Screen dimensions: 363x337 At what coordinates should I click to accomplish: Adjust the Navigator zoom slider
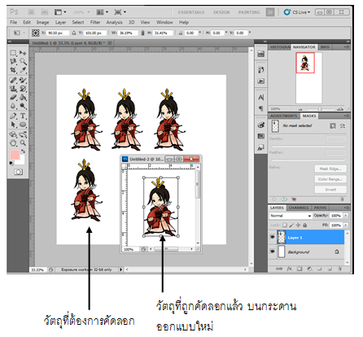[x=320, y=109]
